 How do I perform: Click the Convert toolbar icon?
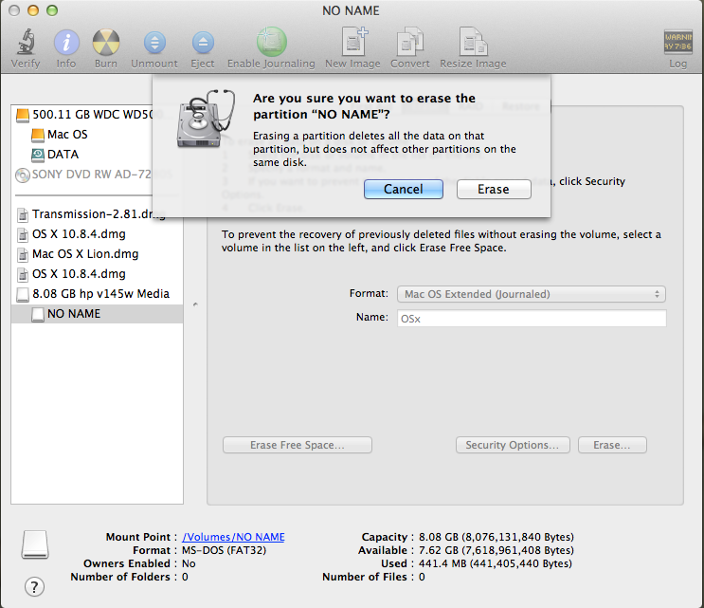410,42
